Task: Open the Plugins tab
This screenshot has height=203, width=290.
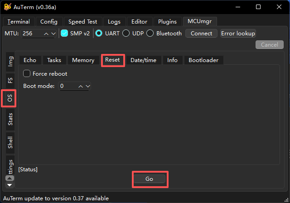Action: [x=167, y=22]
